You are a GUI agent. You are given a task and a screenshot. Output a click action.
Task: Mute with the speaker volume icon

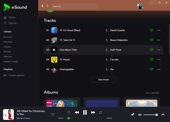click(x=140, y=115)
